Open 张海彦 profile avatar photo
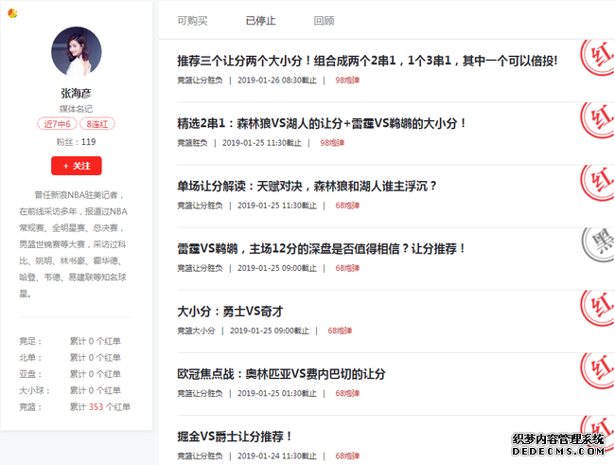Screen dimensions: 615x465 point(77,51)
